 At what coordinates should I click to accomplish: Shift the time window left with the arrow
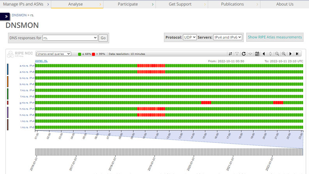click(264, 54)
